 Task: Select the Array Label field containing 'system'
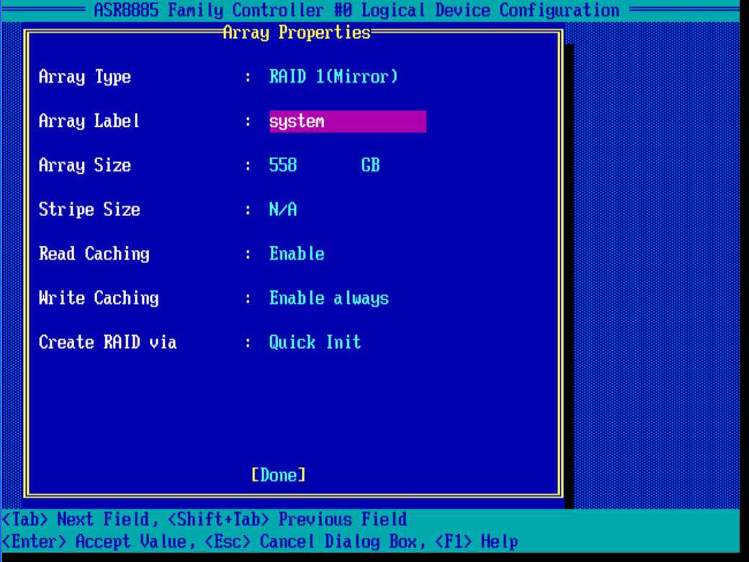pyautogui.click(x=347, y=122)
